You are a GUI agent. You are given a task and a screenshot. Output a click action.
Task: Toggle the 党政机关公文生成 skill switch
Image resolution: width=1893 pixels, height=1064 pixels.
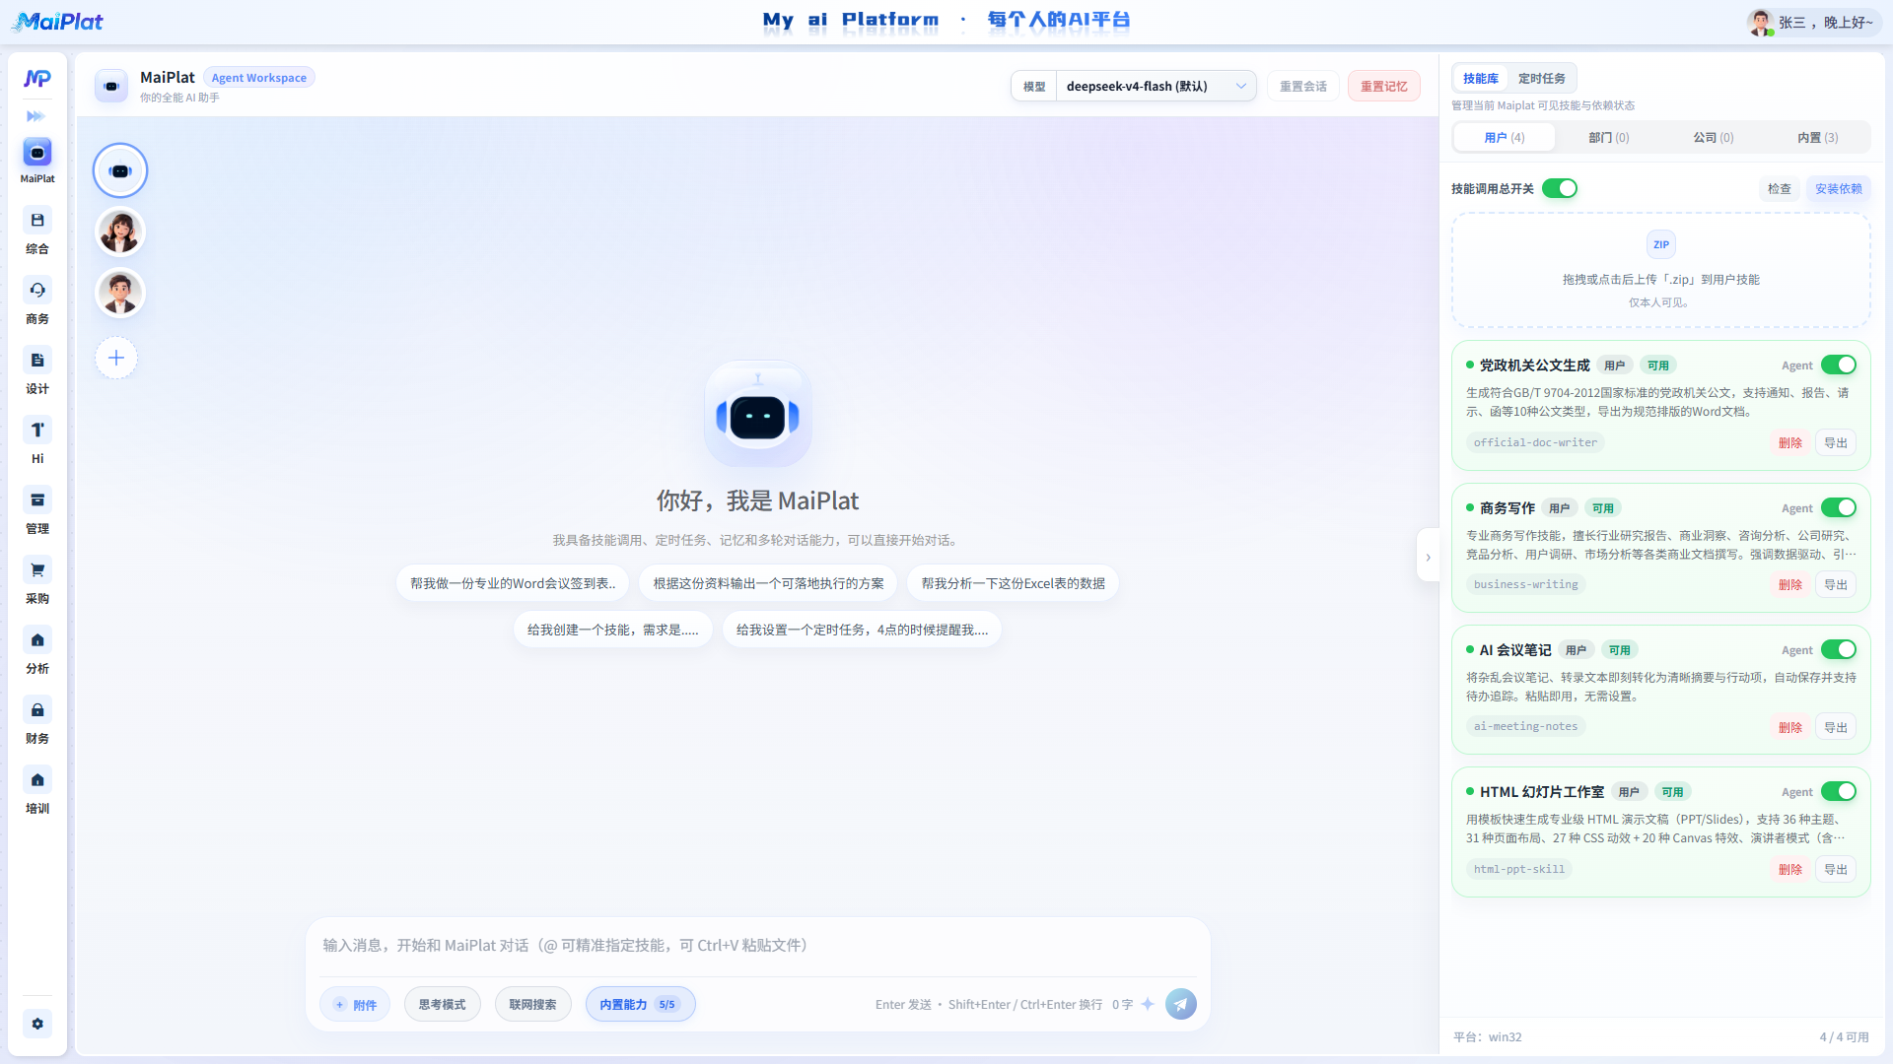pos(1839,365)
